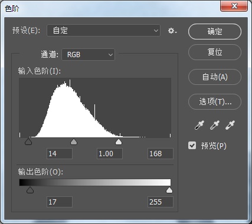Screen dimensions: 252x224
Task: Click the output black level slider
Action: 30,190
